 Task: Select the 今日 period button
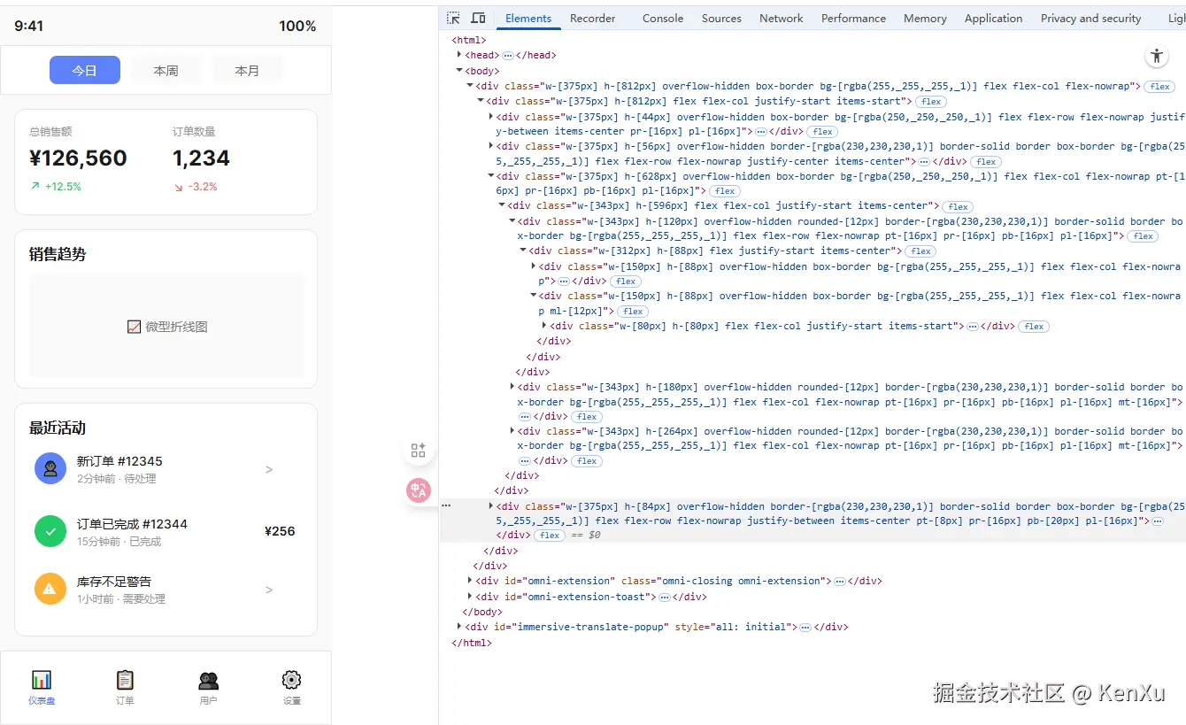(x=85, y=70)
